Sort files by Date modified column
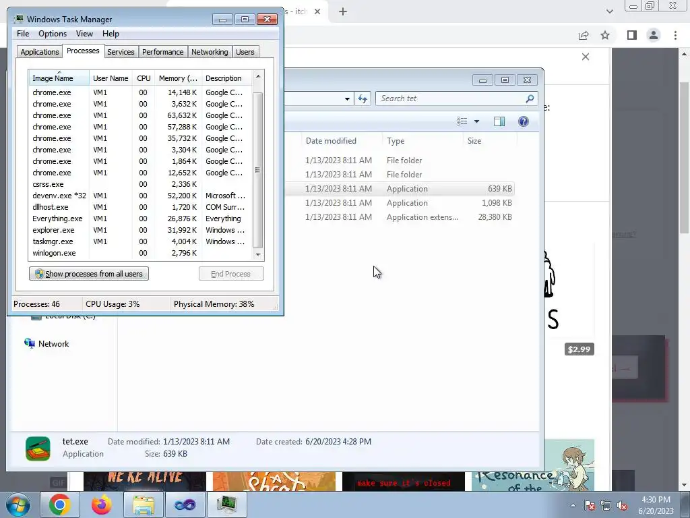The image size is (690, 518). pos(342,141)
